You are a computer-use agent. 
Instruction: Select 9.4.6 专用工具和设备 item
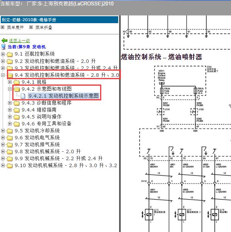[x=47, y=124]
